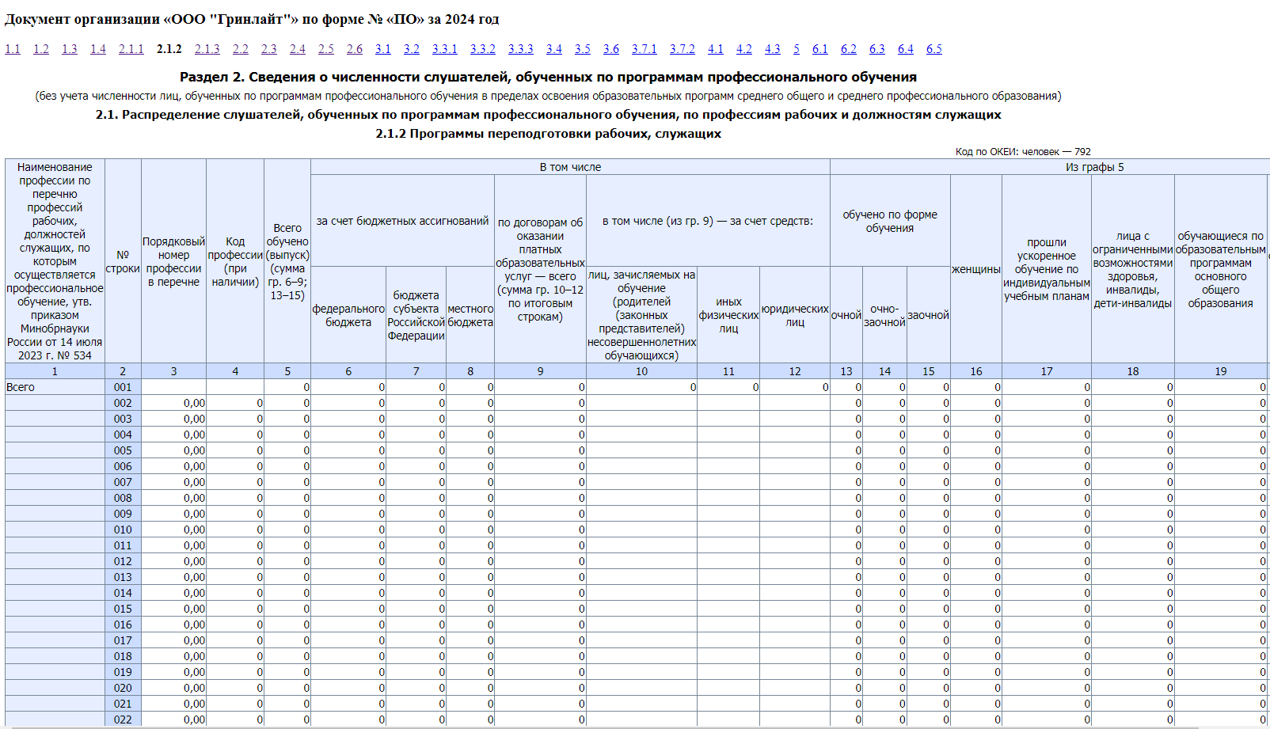Click row number 015 cell
Image resolution: width=1270 pixels, height=729 pixels.
[123, 609]
